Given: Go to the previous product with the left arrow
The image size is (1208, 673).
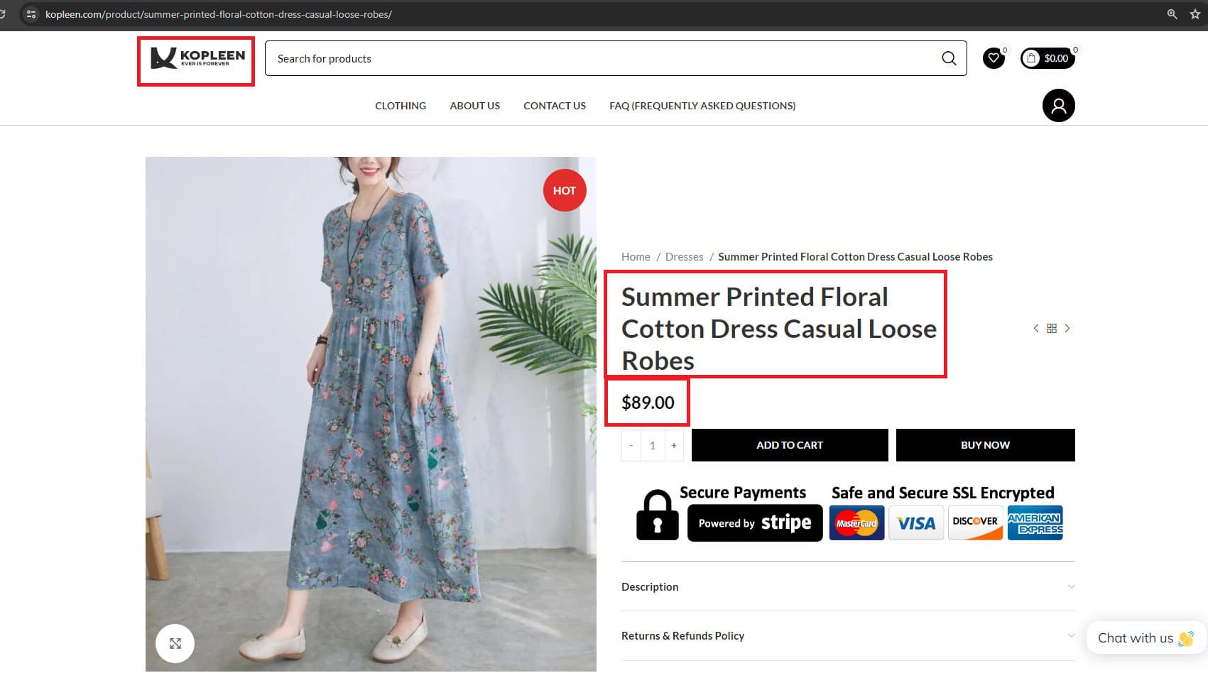Looking at the screenshot, I should click(x=1036, y=328).
